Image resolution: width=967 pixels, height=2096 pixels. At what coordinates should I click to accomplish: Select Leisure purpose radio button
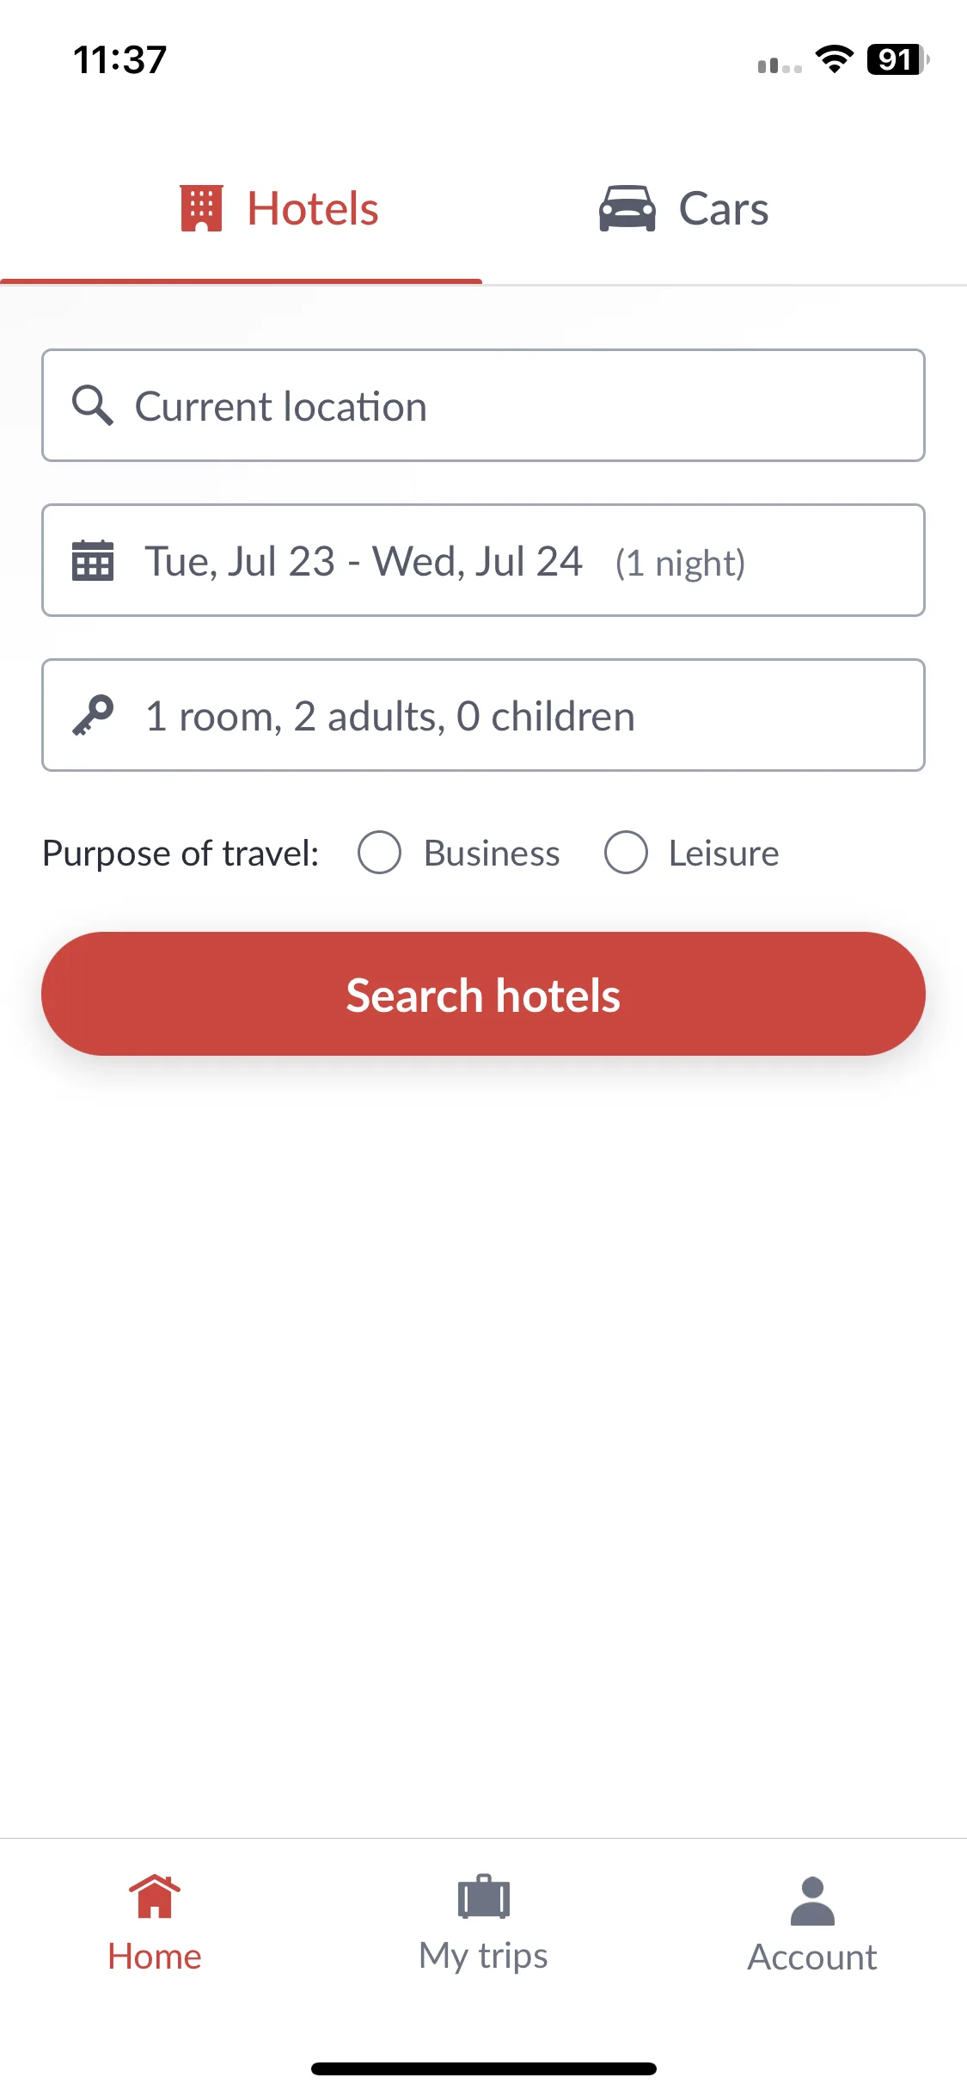coord(626,853)
